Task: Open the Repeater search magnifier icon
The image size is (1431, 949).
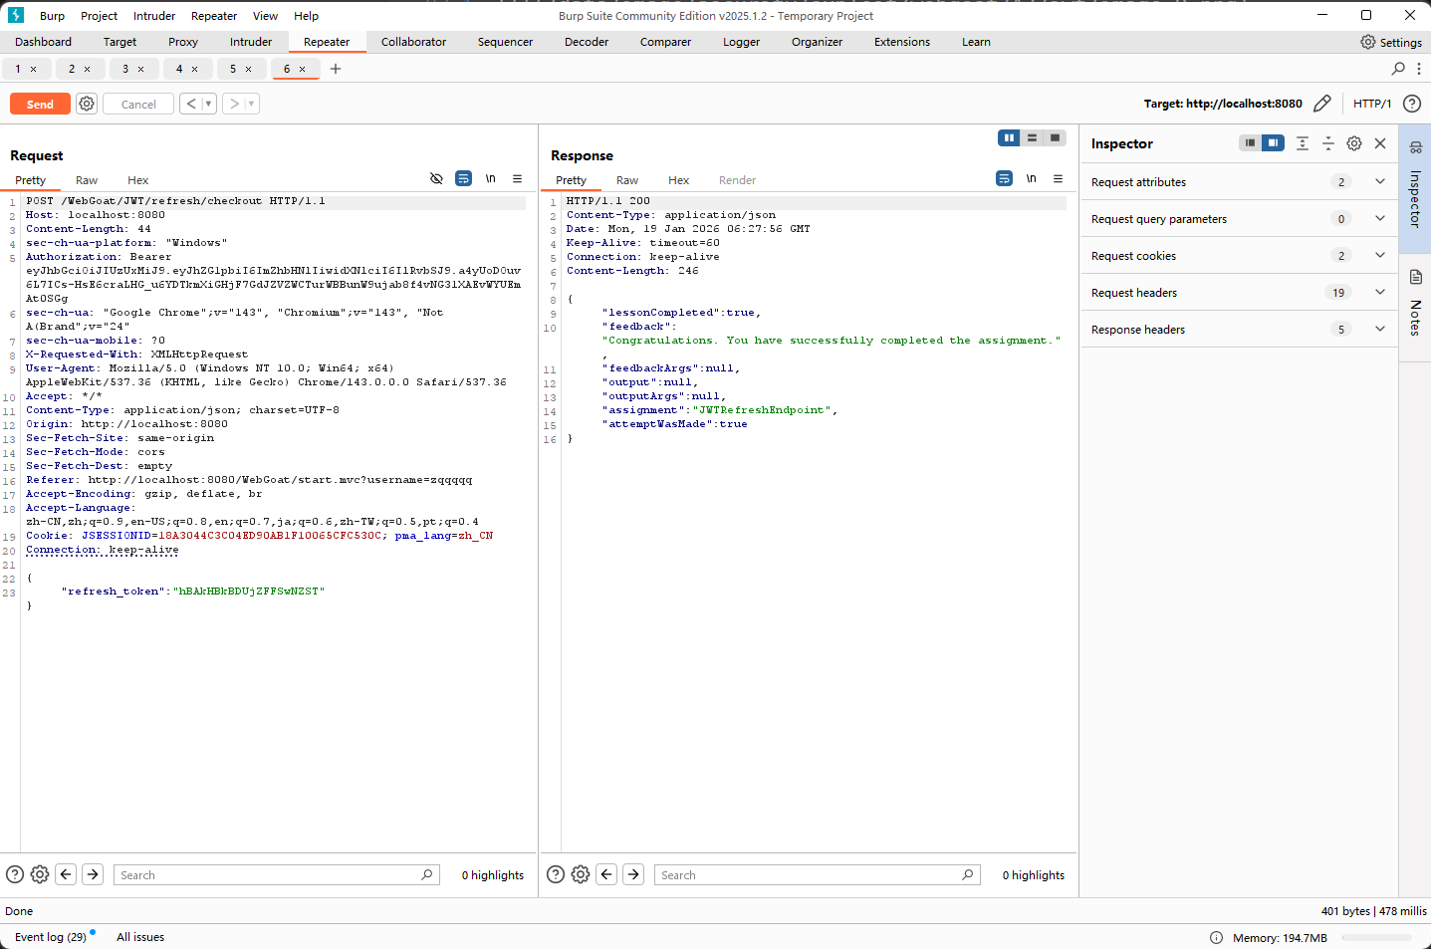Action: coord(1398,69)
